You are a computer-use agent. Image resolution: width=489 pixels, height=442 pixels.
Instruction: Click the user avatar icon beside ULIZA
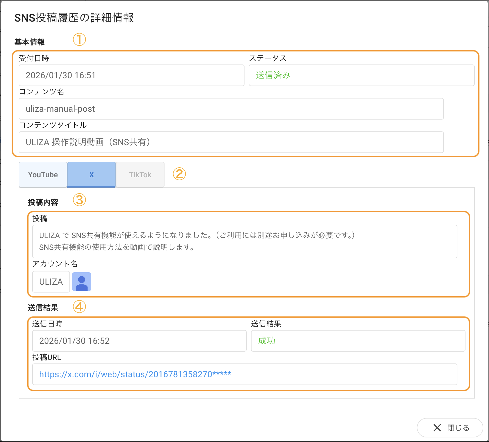[x=81, y=282]
